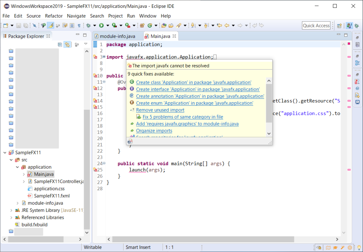
Task: Click the Save icon in the toolbar
Action: point(18,25)
